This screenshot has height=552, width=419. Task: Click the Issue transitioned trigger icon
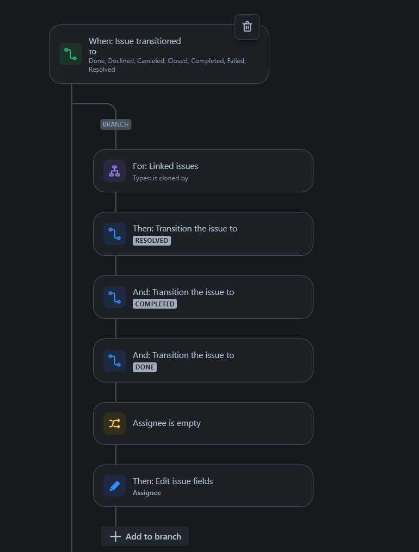coord(70,54)
